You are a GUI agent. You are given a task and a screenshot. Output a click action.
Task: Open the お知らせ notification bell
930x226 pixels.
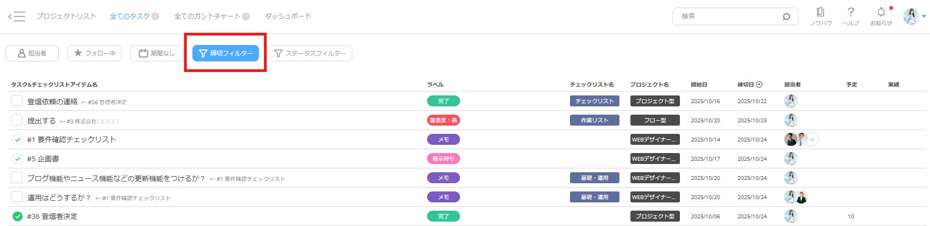click(x=881, y=13)
